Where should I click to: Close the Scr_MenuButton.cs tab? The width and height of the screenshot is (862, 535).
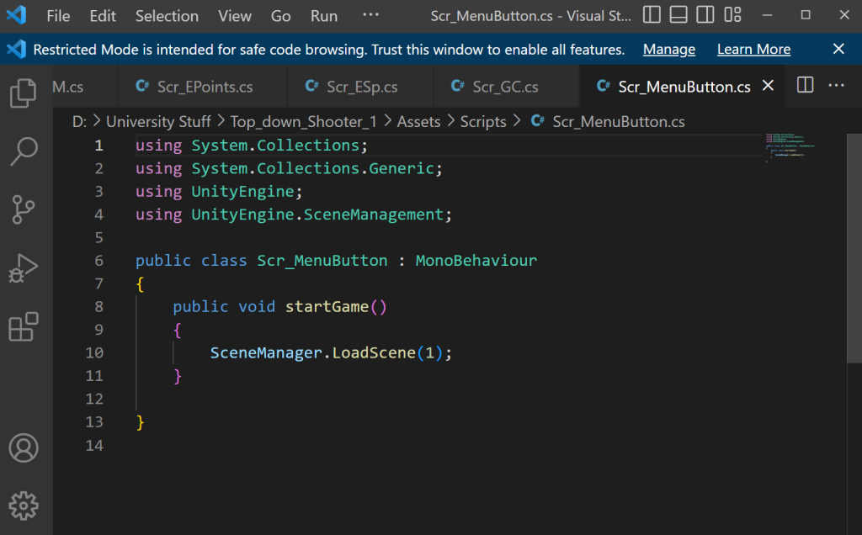[x=768, y=86]
